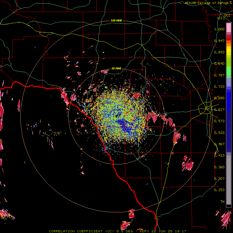233x233 pixels.
Task: Click the 0.413 scale label
Action: (219, 156)
